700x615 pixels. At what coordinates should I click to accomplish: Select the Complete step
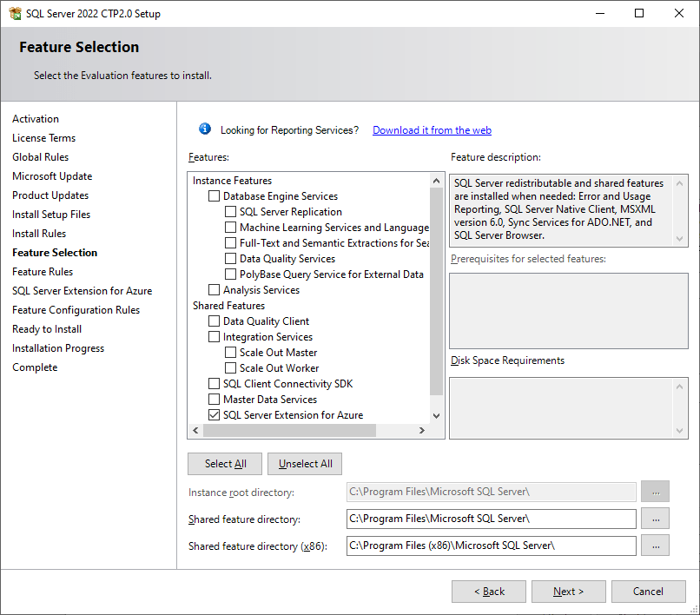(35, 367)
